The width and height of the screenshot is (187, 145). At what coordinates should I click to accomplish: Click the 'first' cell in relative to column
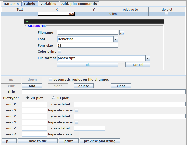coord(130,14)
